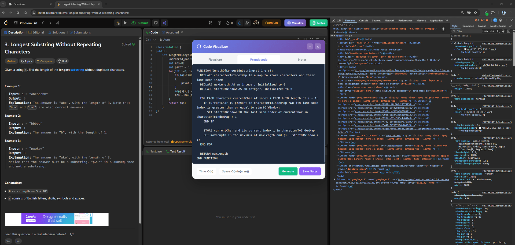This screenshot has width=515, height=245.
Task: Open the code editor settings gear
Action: click(219, 23)
